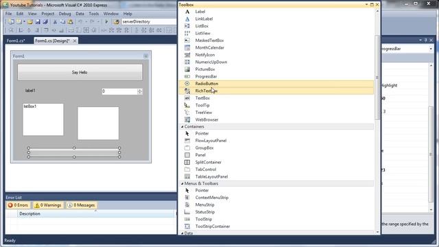This screenshot has width=439, height=247.
Task: Open the Window menu
Action: (111, 14)
